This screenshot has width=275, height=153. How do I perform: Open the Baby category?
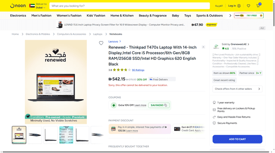click(175, 16)
